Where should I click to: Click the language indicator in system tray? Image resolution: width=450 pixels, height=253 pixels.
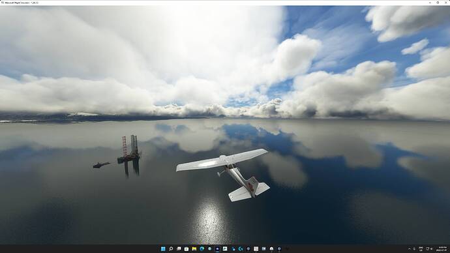click(421, 248)
